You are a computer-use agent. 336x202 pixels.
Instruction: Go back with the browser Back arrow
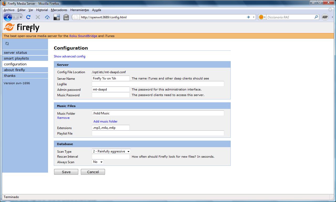8,17
